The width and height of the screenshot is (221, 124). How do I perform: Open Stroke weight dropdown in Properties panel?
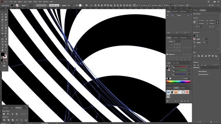coord(209,39)
